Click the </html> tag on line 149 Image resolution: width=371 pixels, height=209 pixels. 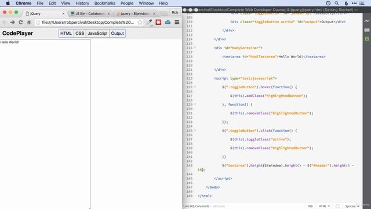205,196
